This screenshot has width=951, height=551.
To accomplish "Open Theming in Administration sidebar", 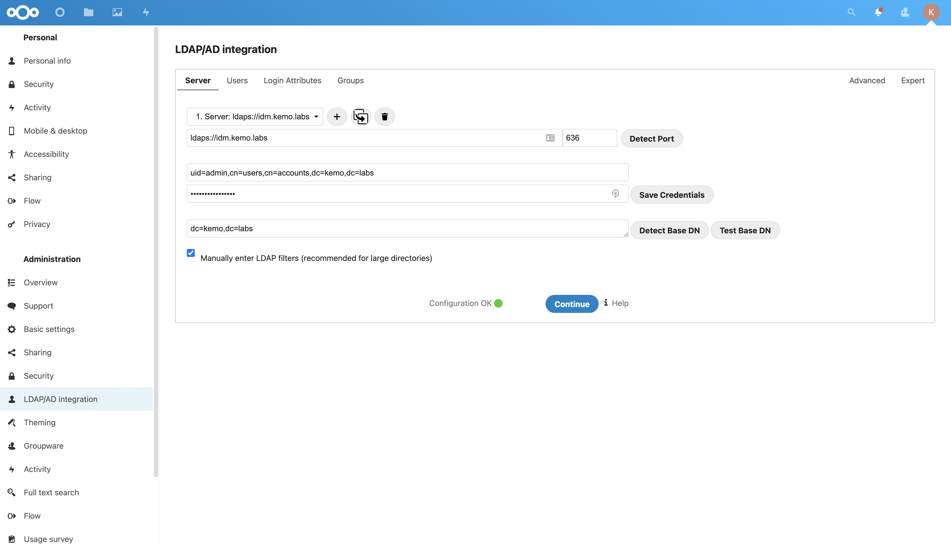I will click(40, 422).
